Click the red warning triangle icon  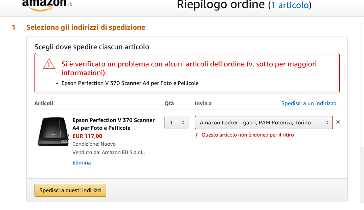click(x=49, y=64)
